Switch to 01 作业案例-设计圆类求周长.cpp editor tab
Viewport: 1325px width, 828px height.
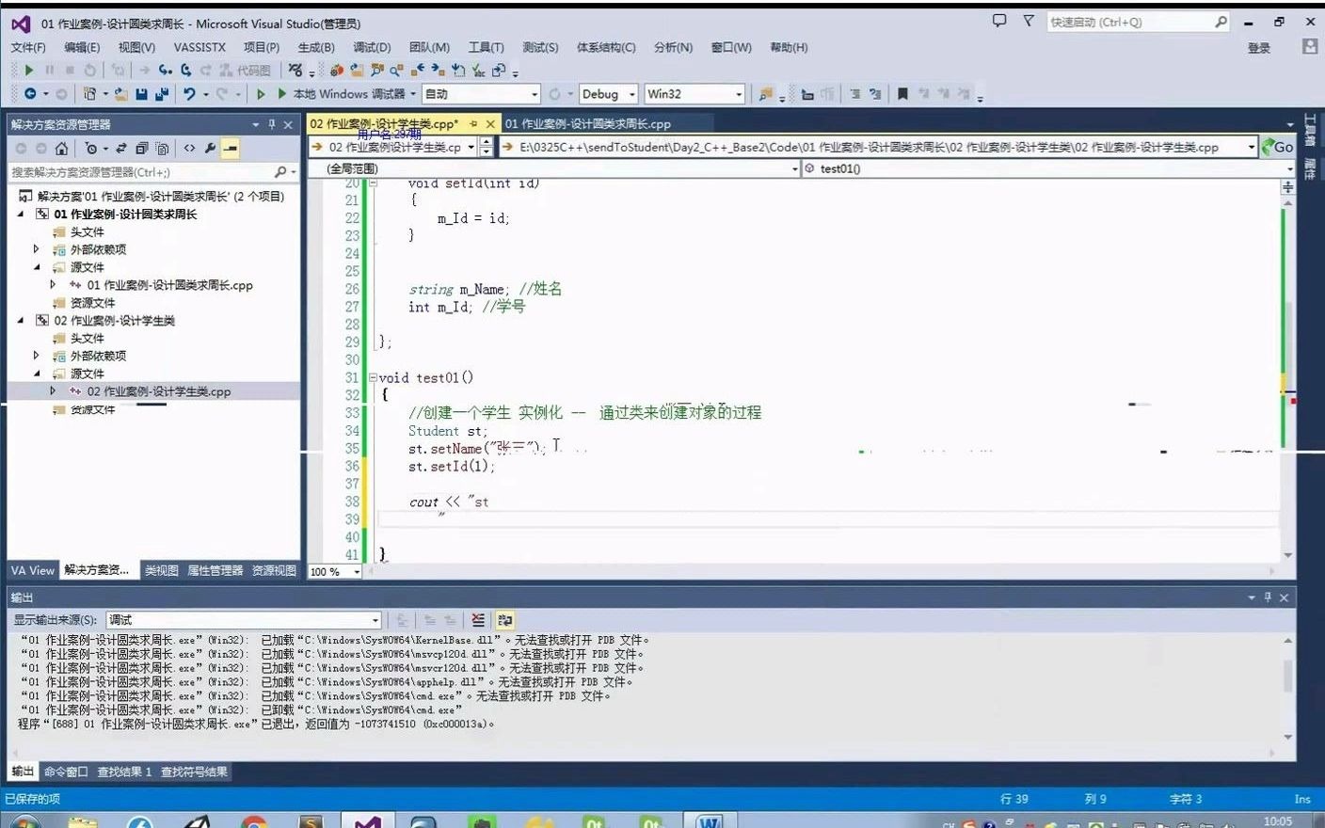pos(587,123)
